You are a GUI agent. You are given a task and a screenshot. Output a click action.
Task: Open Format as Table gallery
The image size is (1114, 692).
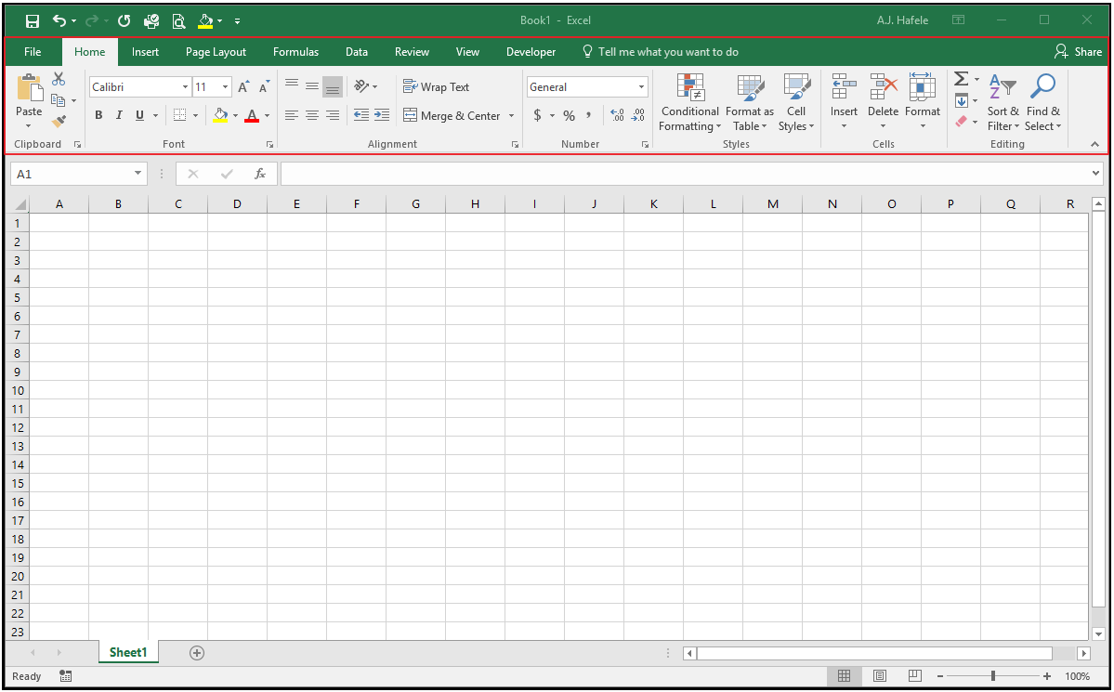[x=750, y=103]
